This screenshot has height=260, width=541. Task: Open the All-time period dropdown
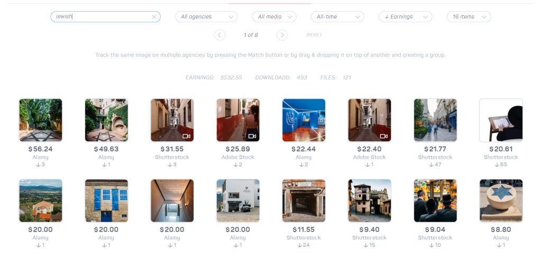(337, 16)
